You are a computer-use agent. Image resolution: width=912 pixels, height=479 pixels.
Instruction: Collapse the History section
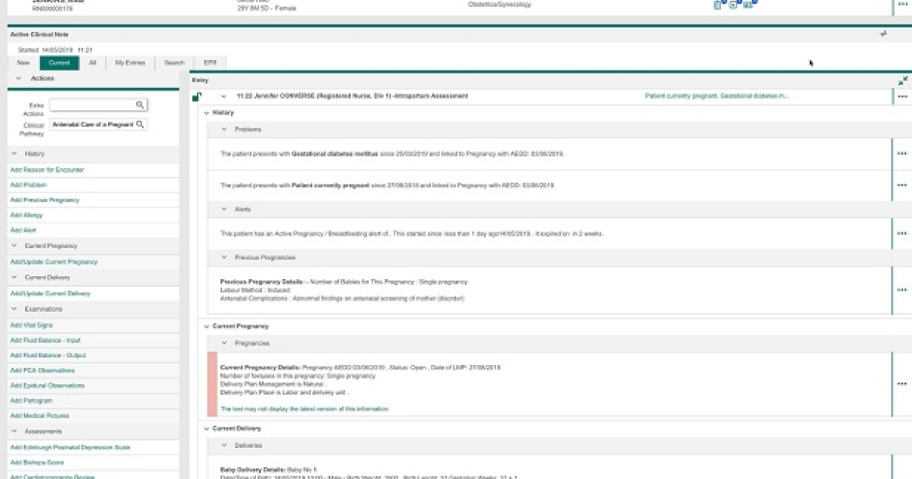[x=207, y=112]
